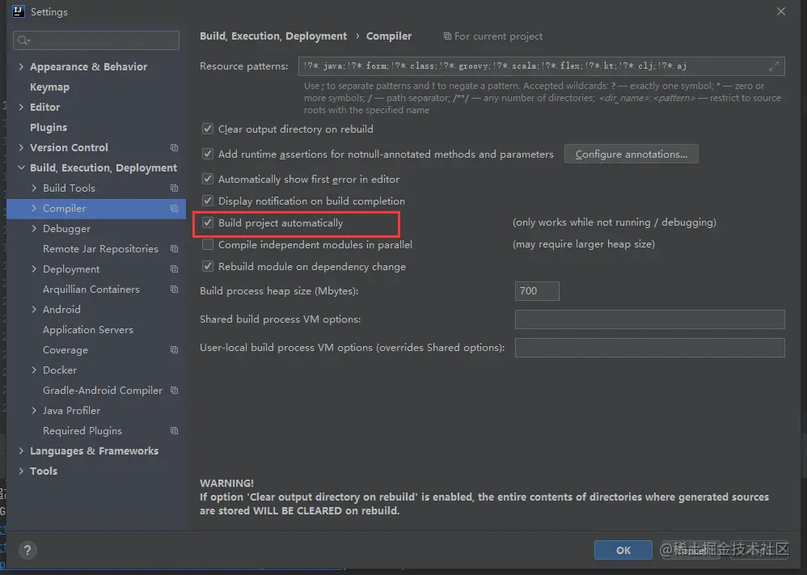Click project-level icon beside Build Tools
Screen dimensions: 807x575
[x=175, y=188]
